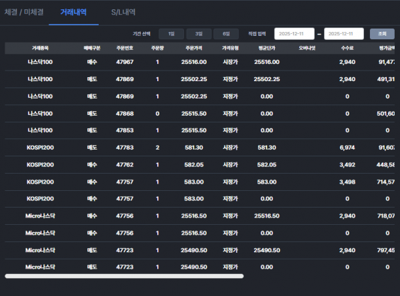
Task: Focus the end date input field
Action: [x=343, y=34]
